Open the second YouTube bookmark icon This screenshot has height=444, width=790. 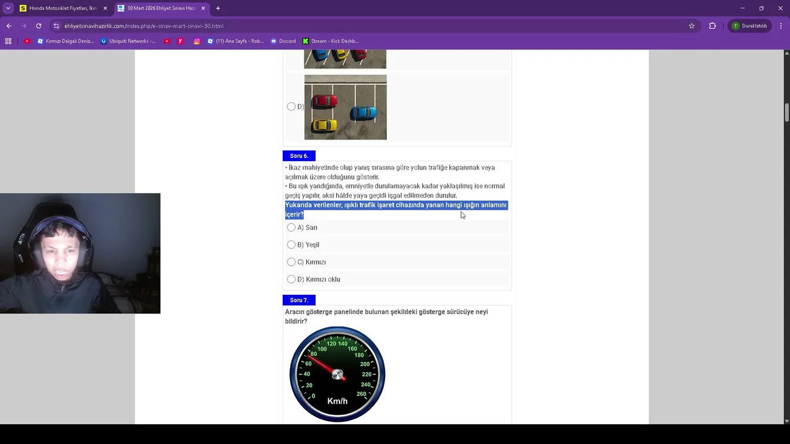pos(167,41)
